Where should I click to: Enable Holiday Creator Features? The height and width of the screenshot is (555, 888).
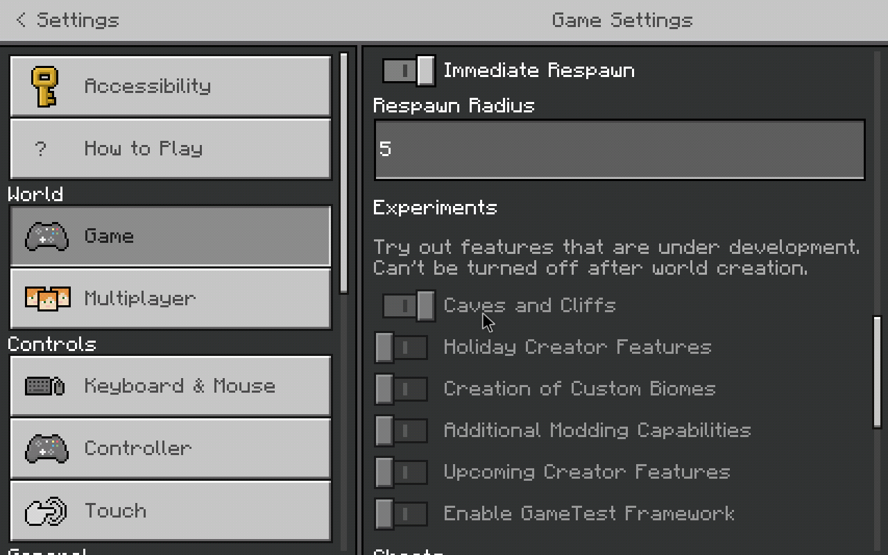coord(401,348)
